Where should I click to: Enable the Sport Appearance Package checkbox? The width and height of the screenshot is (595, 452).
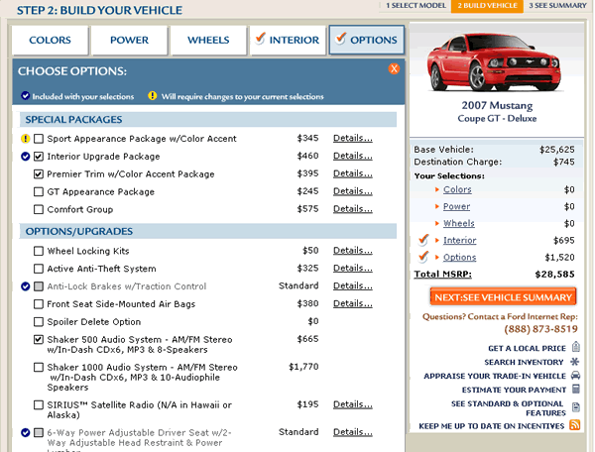point(39,139)
